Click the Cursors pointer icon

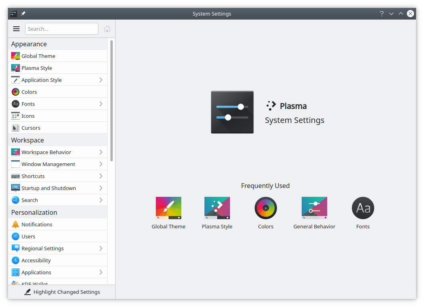(16, 128)
